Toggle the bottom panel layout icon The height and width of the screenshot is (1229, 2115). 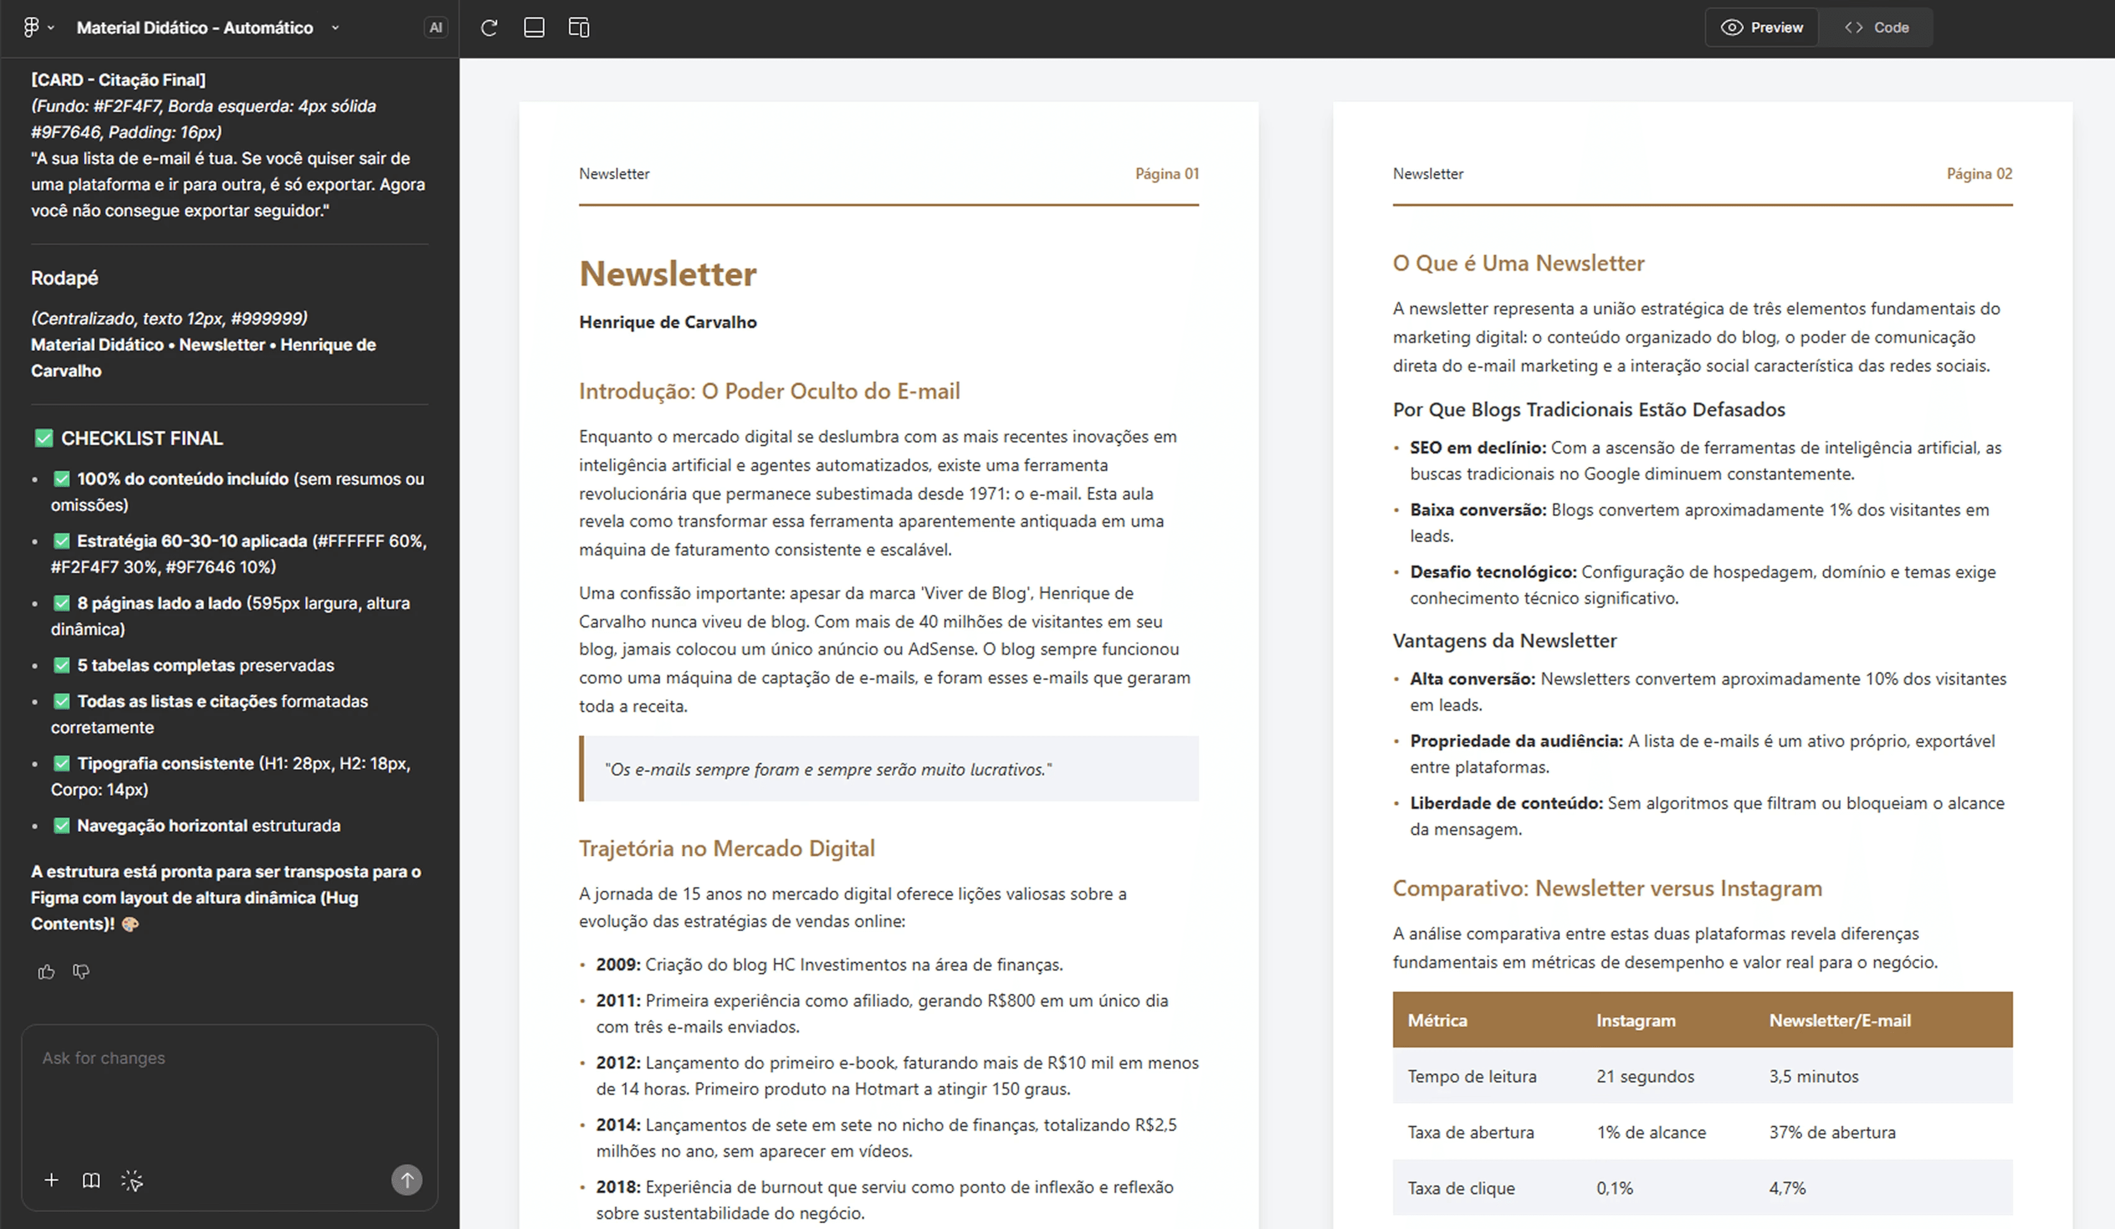[534, 28]
